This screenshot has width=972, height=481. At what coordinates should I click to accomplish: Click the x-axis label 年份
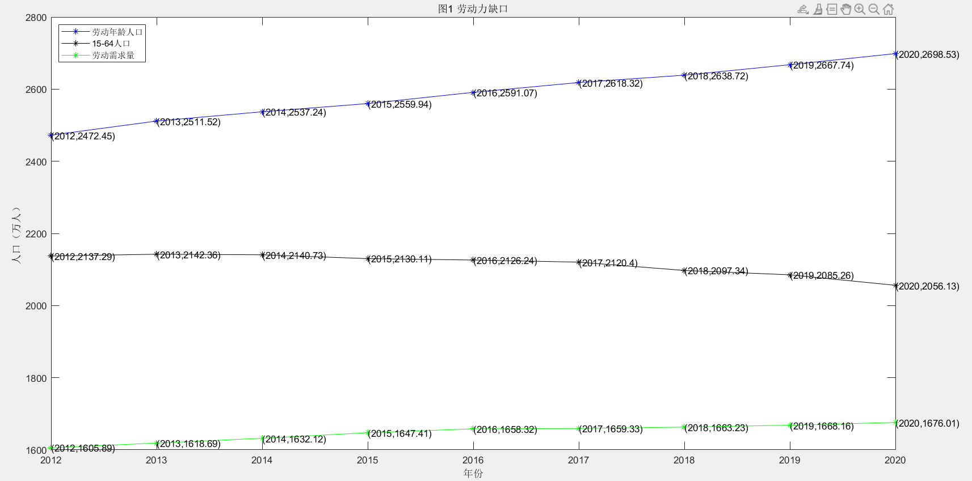473,473
